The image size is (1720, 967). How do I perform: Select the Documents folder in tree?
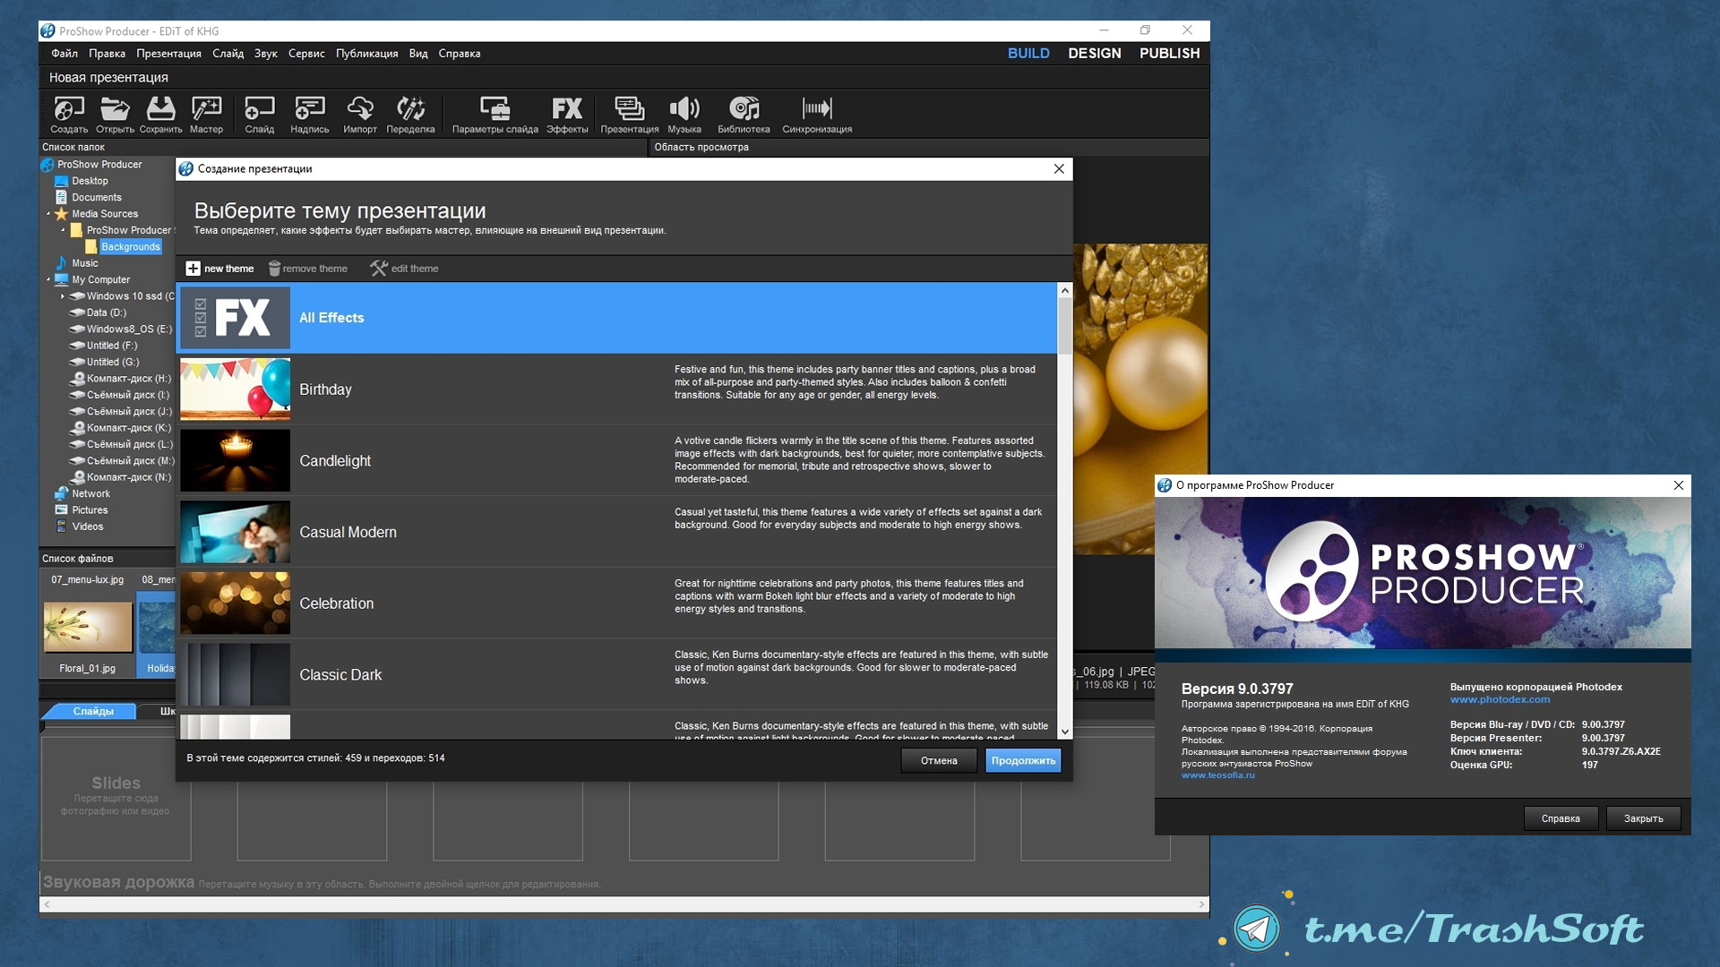coord(96,197)
